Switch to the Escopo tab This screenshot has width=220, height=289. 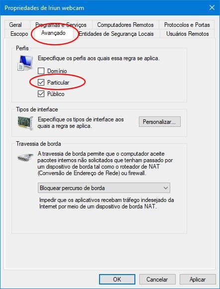tap(19, 34)
